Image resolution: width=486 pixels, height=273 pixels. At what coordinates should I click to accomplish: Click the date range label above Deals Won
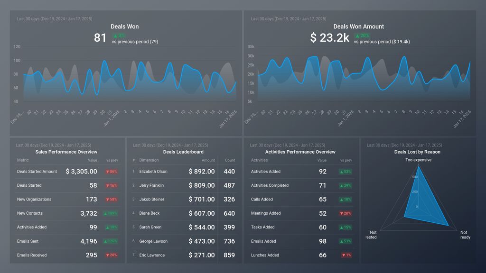(x=55, y=19)
